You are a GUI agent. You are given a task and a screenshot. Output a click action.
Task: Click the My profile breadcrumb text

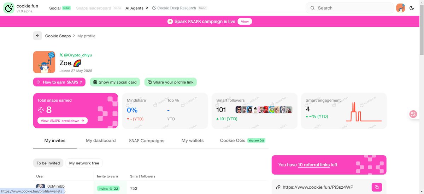[x=86, y=36]
